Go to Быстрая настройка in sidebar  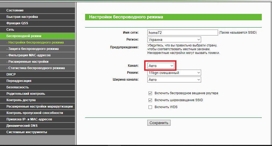22,17
